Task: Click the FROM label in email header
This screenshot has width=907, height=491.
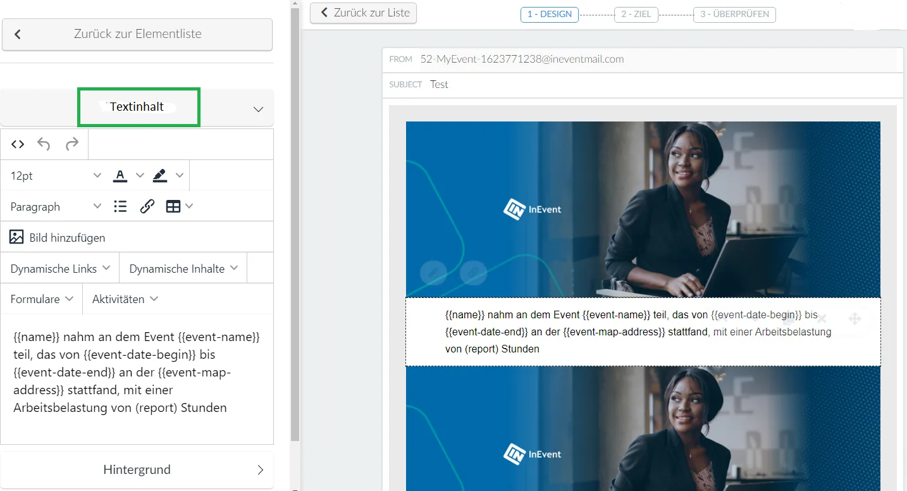Action: [401, 59]
